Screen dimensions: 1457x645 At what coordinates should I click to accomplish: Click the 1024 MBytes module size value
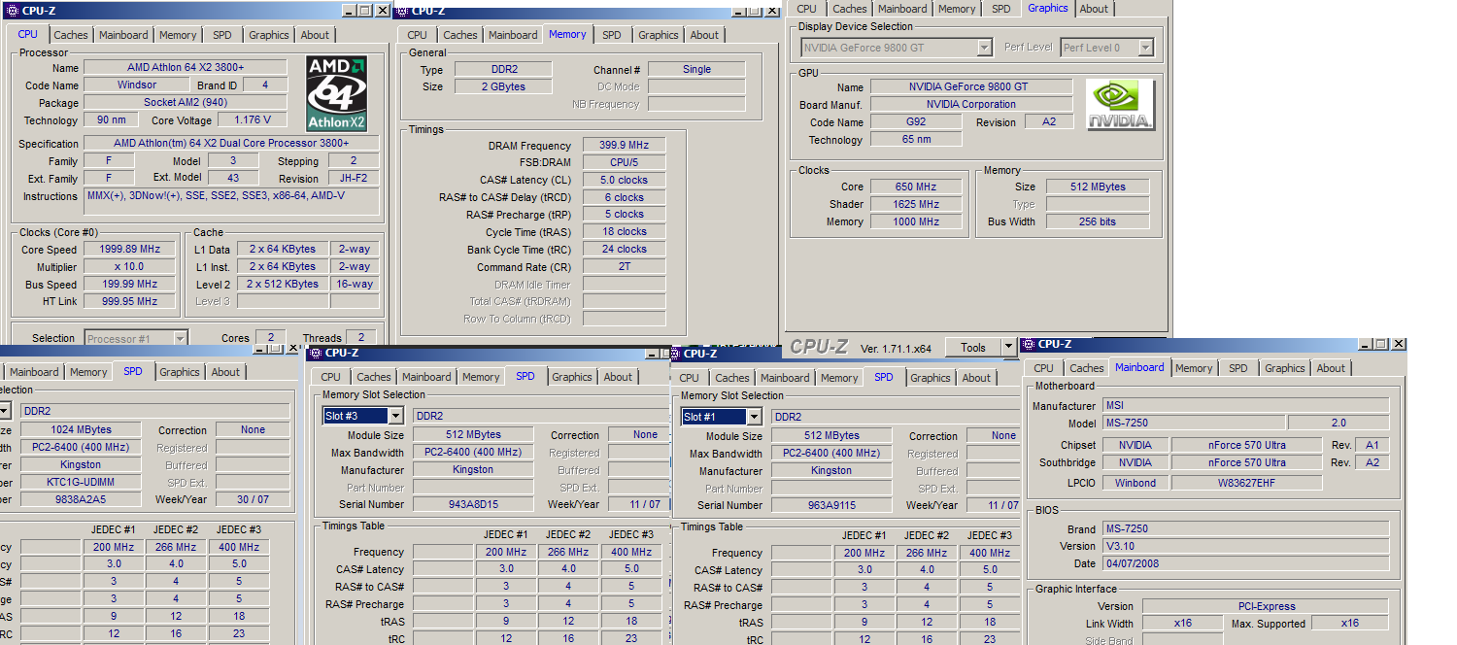pyautogui.click(x=81, y=430)
